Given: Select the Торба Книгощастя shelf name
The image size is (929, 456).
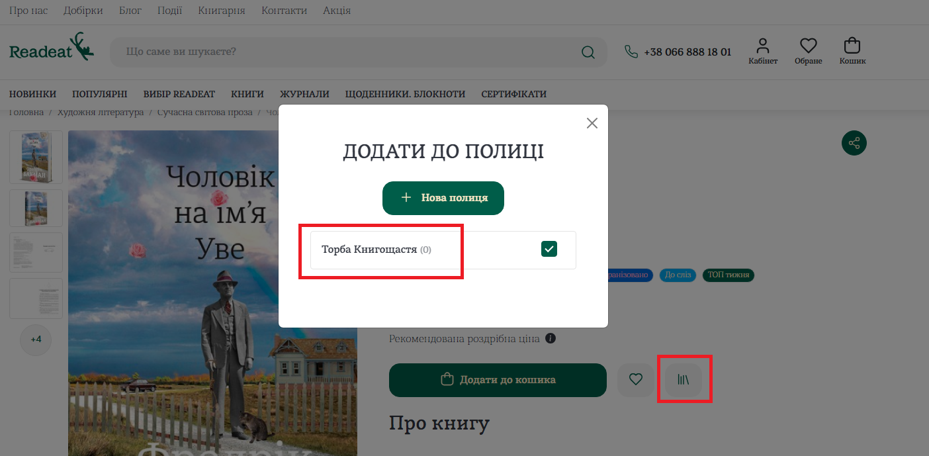Looking at the screenshot, I should pos(369,250).
